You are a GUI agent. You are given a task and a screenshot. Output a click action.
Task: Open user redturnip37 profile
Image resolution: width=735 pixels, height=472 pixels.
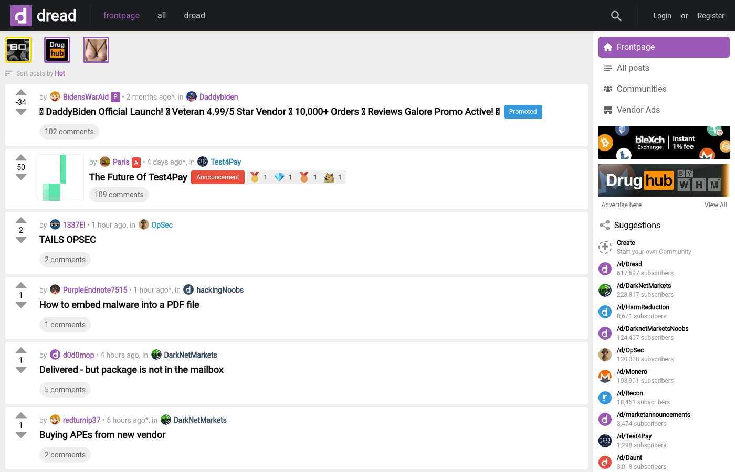point(81,420)
